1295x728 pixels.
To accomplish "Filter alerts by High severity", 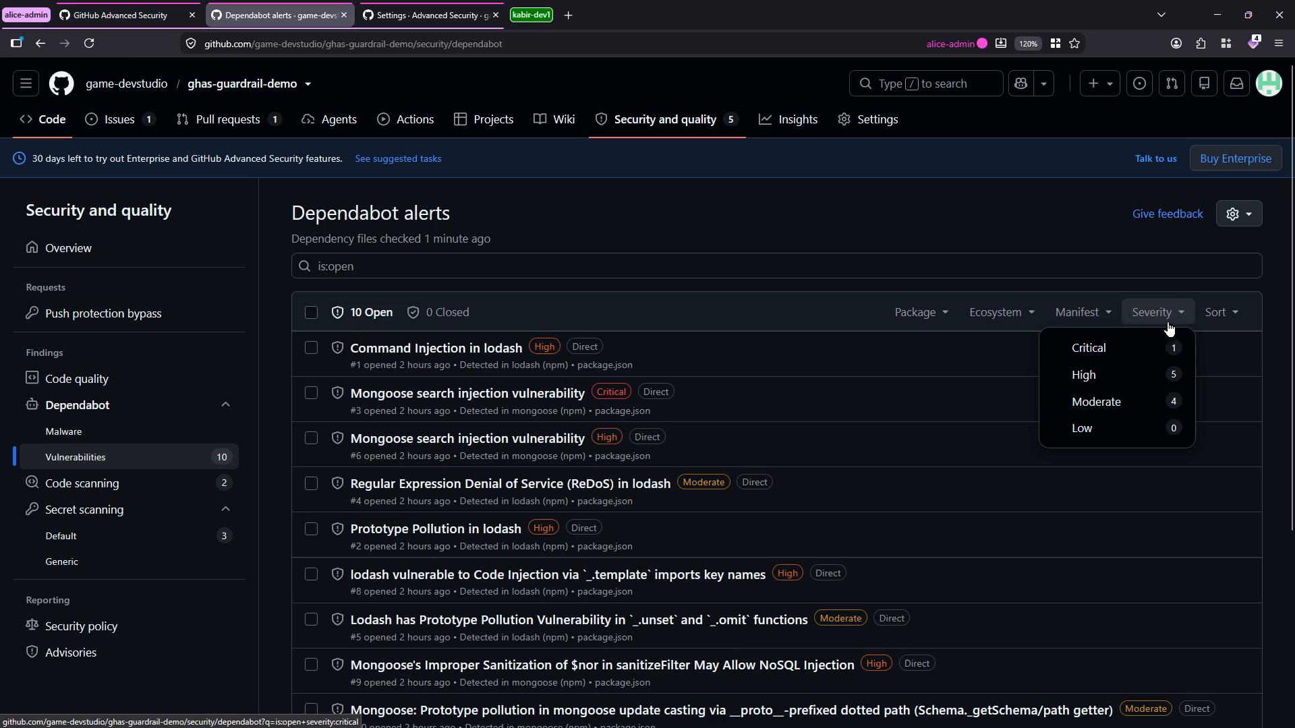I will pyautogui.click(x=1117, y=375).
